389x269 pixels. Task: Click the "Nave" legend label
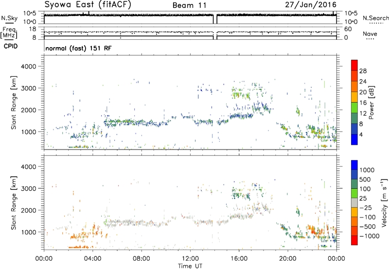click(370, 34)
